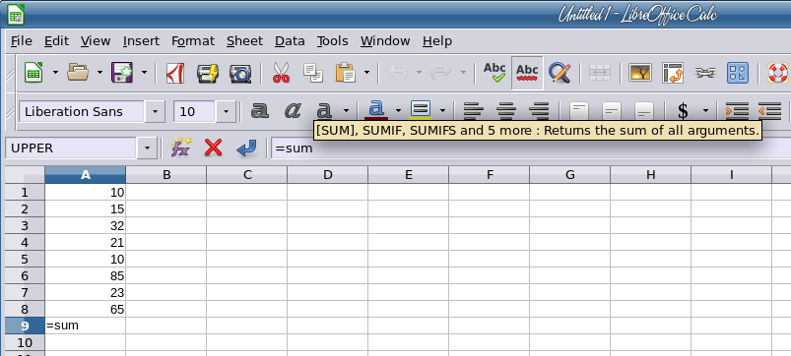The height and width of the screenshot is (356, 791).
Task: Open the font size dropdown list
Action: pyautogui.click(x=226, y=111)
